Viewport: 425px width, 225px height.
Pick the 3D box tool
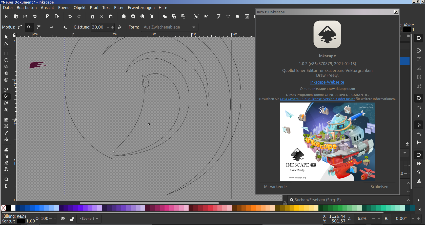tap(6, 73)
